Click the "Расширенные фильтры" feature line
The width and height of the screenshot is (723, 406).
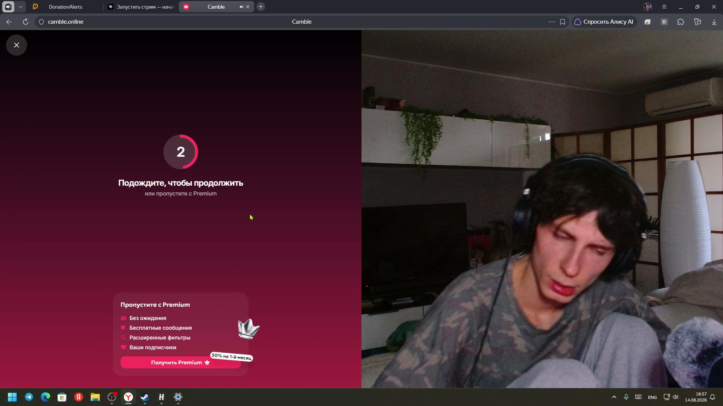156,338
